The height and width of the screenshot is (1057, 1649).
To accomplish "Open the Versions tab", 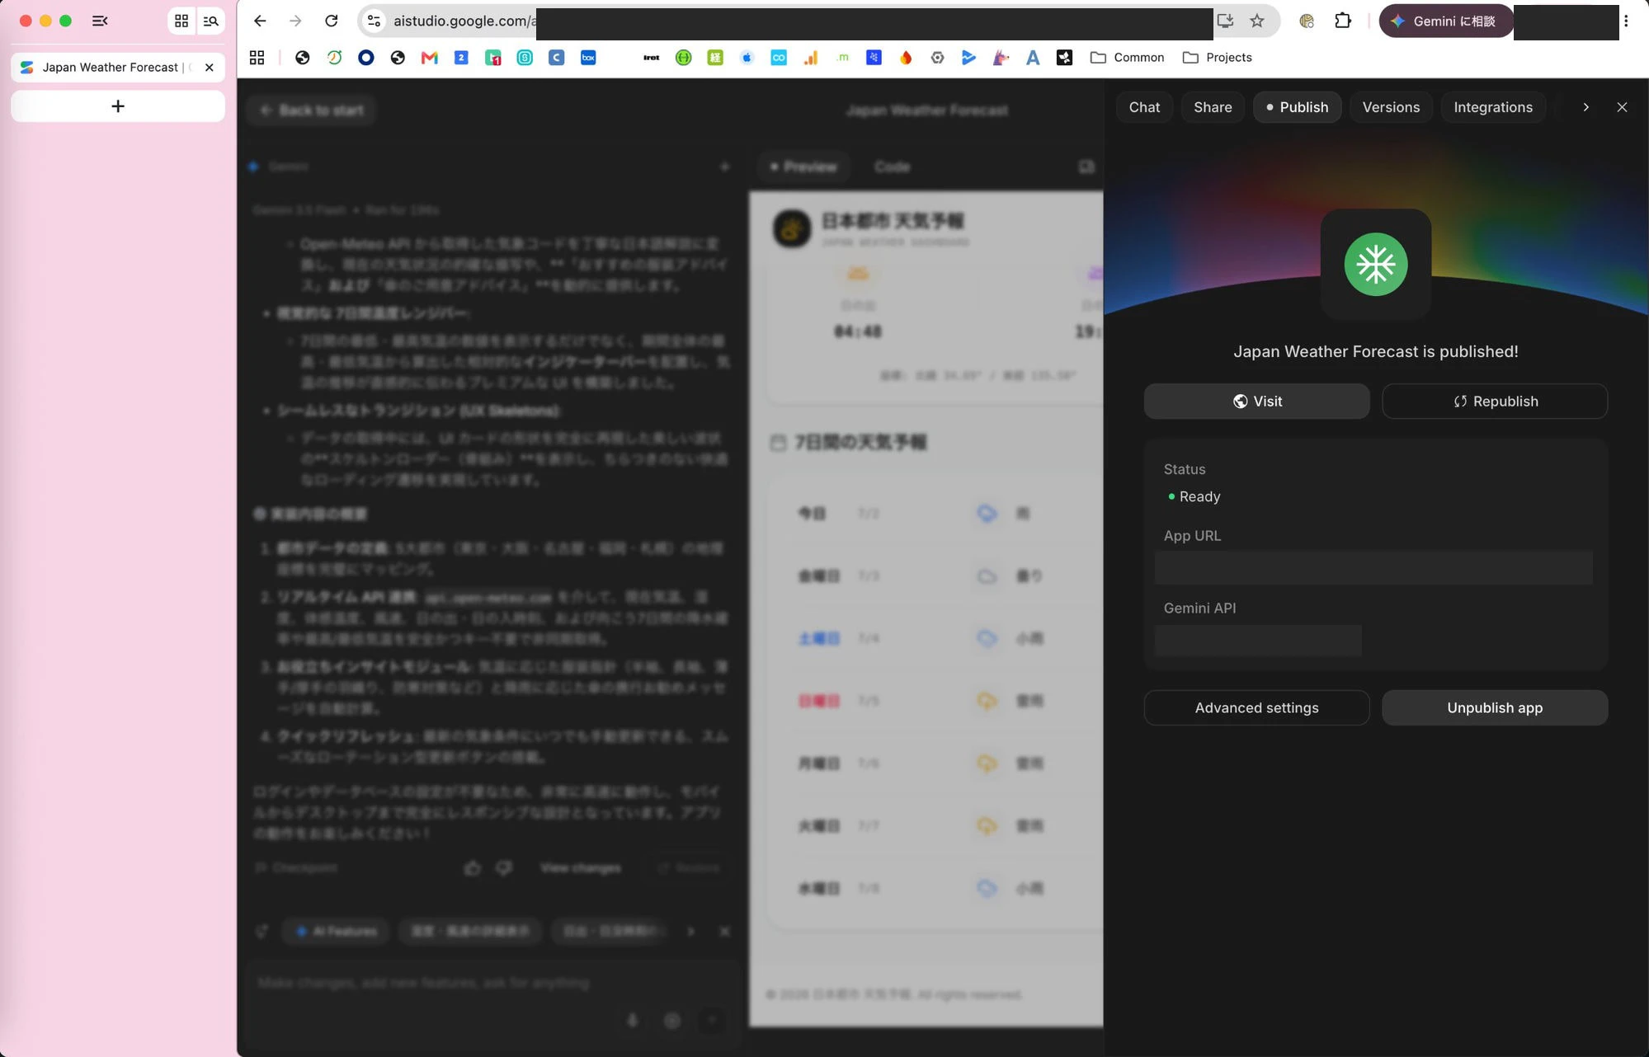I will point(1391,107).
